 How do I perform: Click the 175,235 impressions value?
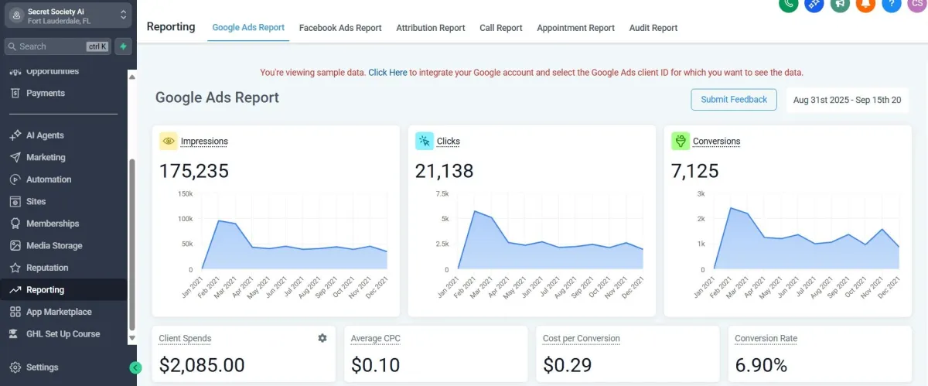[194, 171]
